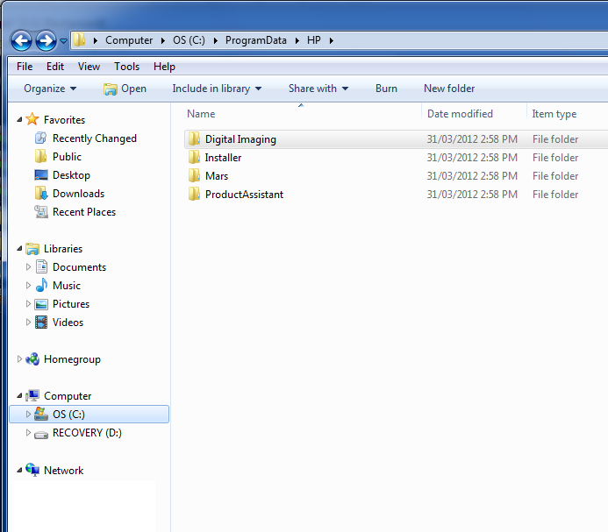Viewport: 608px width, 532px height.
Task: Expand the Pictures library
Action: 28,304
